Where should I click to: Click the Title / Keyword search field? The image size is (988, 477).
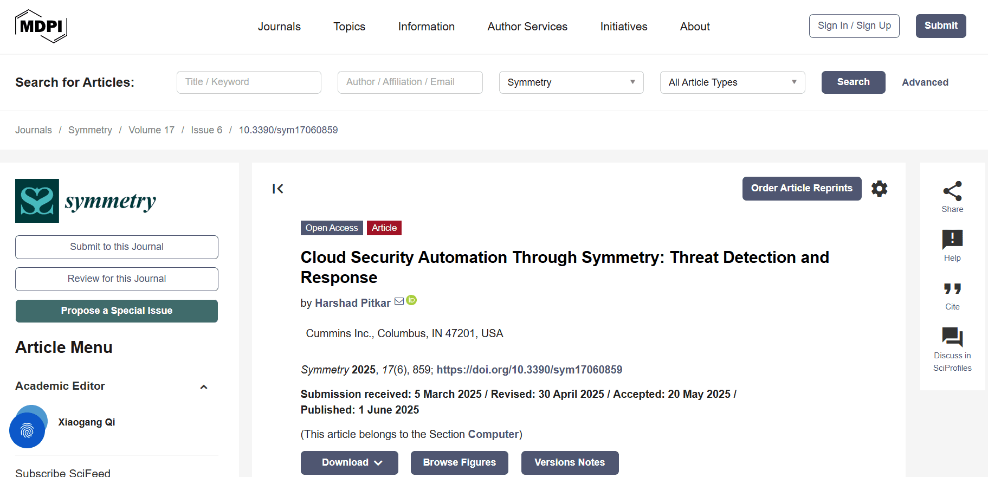(x=249, y=82)
